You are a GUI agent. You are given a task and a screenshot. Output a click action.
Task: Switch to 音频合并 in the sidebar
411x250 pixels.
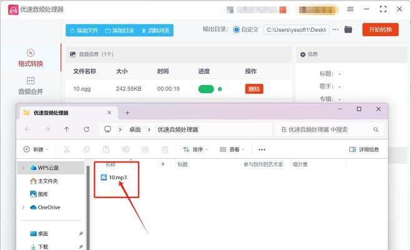tap(31, 86)
